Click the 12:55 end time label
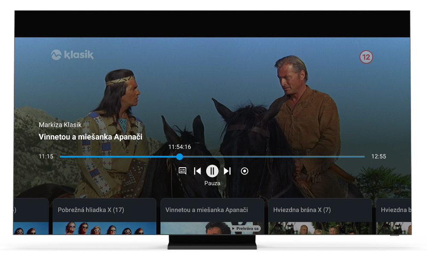 pyautogui.click(x=378, y=157)
